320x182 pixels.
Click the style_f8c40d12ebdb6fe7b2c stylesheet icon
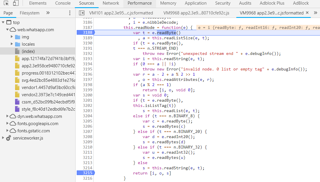(17, 109)
